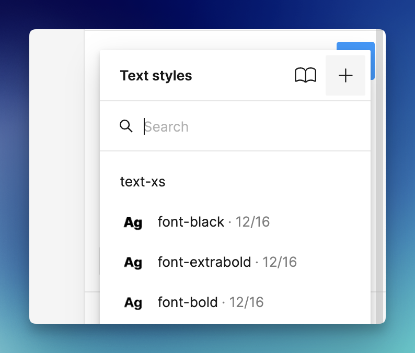The height and width of the screenshot is (353, 415).
Task: Click the 12/16 size label of font-extrabold
Action: pos(280,262)
